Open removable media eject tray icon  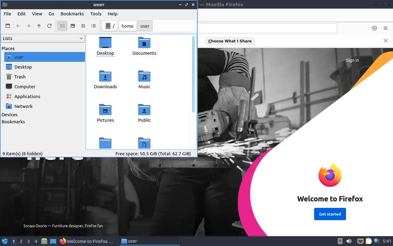coord(340,241)
